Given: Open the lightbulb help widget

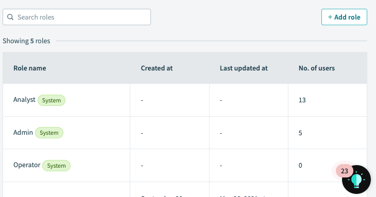Looking at the screenshot, I should (356, 180).
